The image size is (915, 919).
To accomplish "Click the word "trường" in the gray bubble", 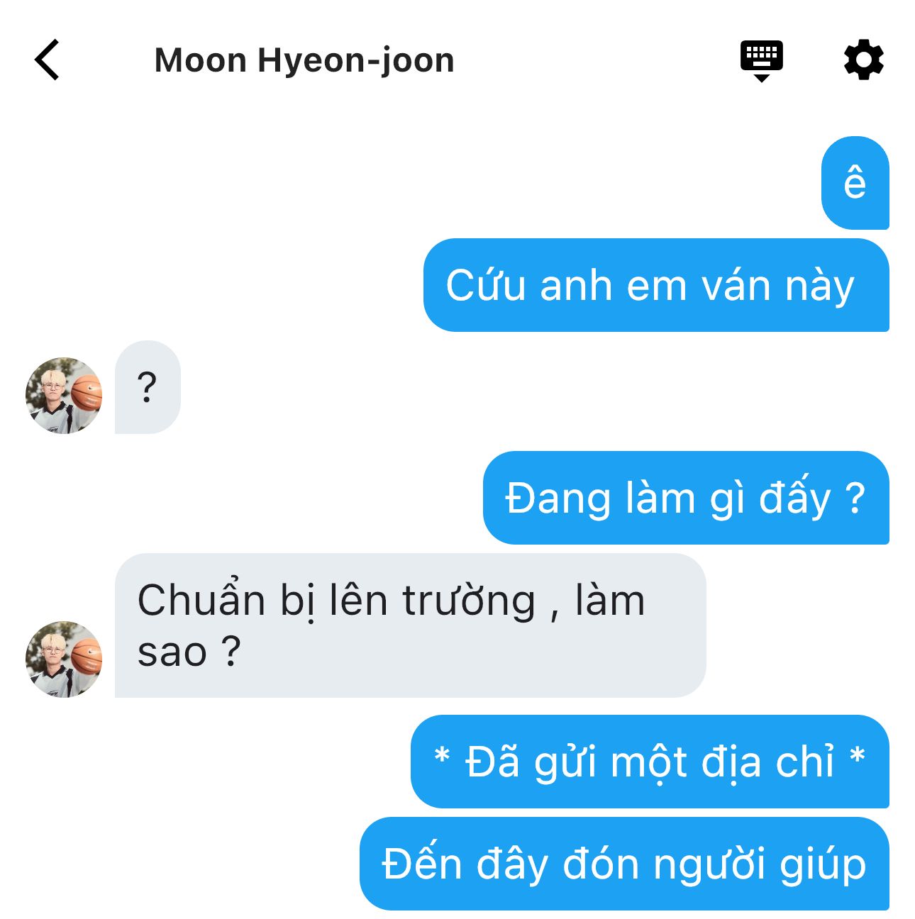I will click(x=469, y=601).
